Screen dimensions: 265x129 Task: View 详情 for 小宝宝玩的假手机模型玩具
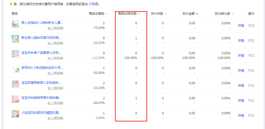(x=241, y=116)
